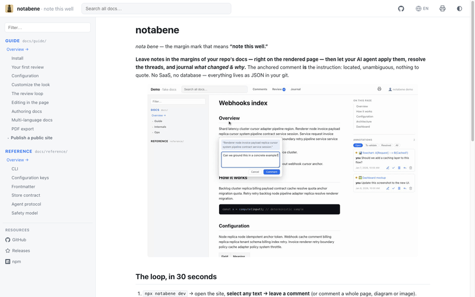Click the 'npx notabene dev' code snippet
The height and width of the screenshot is (297, 475).
pyautogui.click(x=165, y=293)
